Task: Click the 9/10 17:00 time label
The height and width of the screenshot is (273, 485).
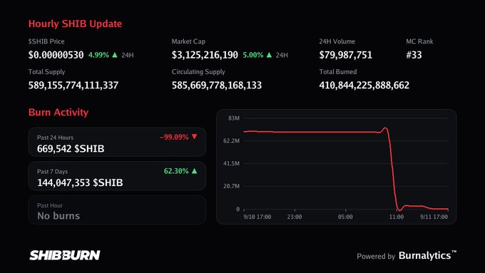Action: point(257,217)
